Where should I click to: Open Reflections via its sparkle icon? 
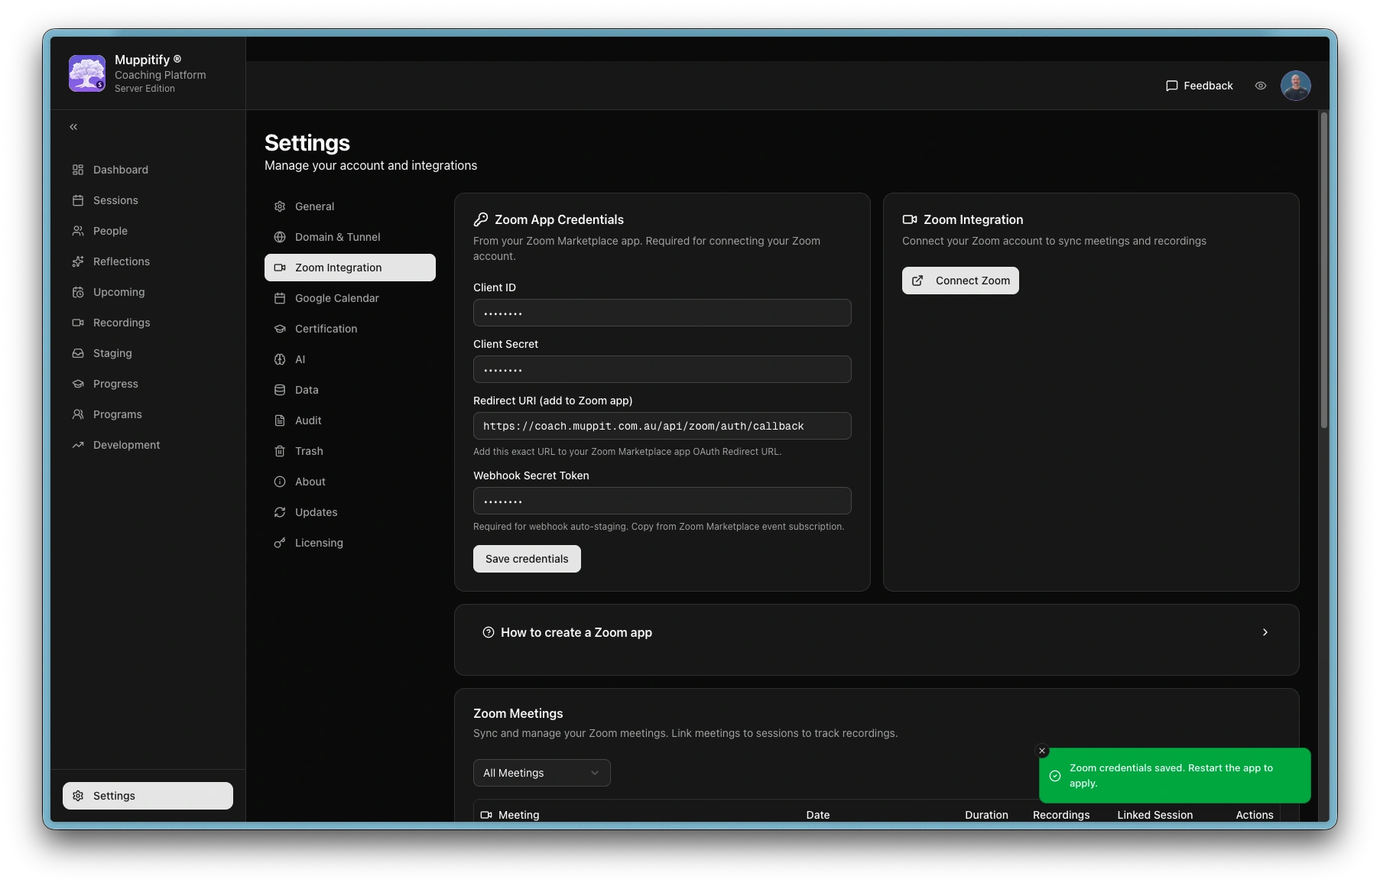78,261
